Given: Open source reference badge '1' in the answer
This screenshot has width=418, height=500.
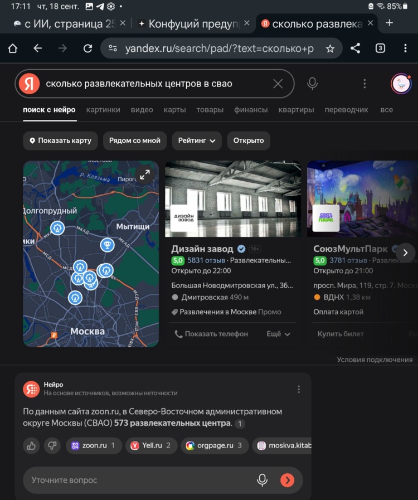Looking at the screenshot, I should coord(240,424).
